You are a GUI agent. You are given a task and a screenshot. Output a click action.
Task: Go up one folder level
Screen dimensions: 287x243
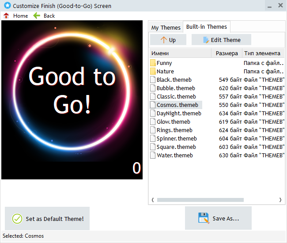(x=168, y=40)
